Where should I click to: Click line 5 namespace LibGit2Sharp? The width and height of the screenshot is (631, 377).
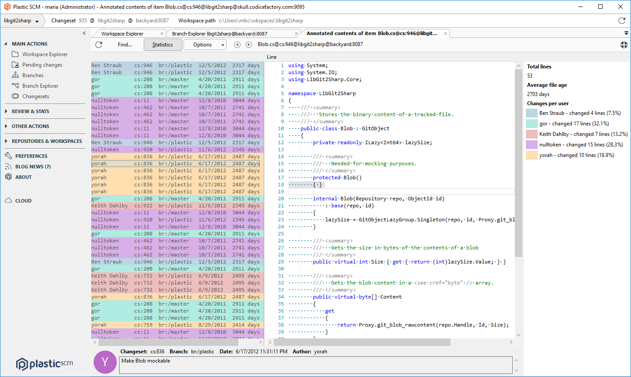click(322, 93)
